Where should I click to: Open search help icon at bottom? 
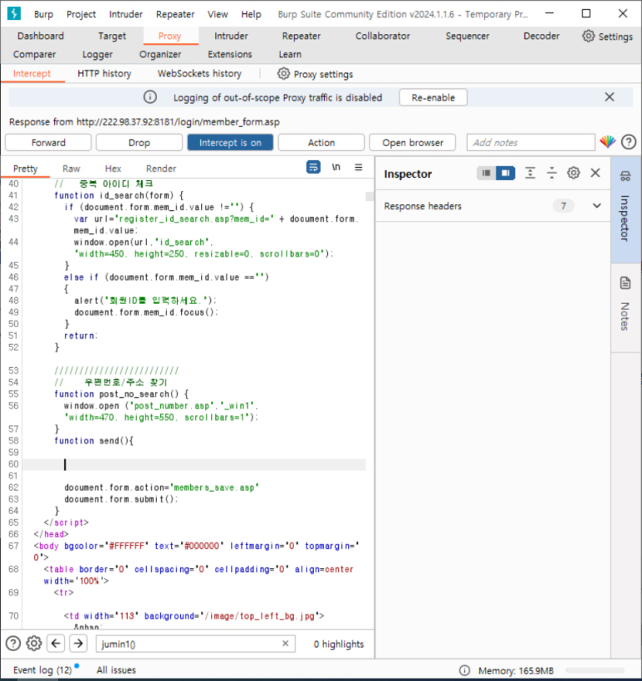(13, 644)
